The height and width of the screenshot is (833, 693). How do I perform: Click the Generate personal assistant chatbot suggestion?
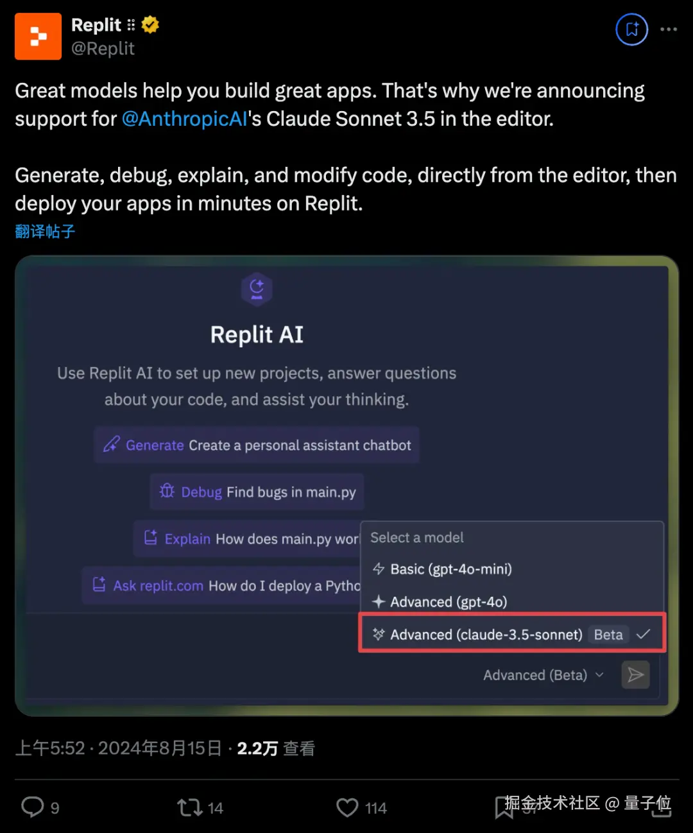pos(257,445)
